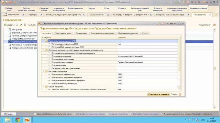Switch to the Цветовые категории задач tab

click(102, 33)
